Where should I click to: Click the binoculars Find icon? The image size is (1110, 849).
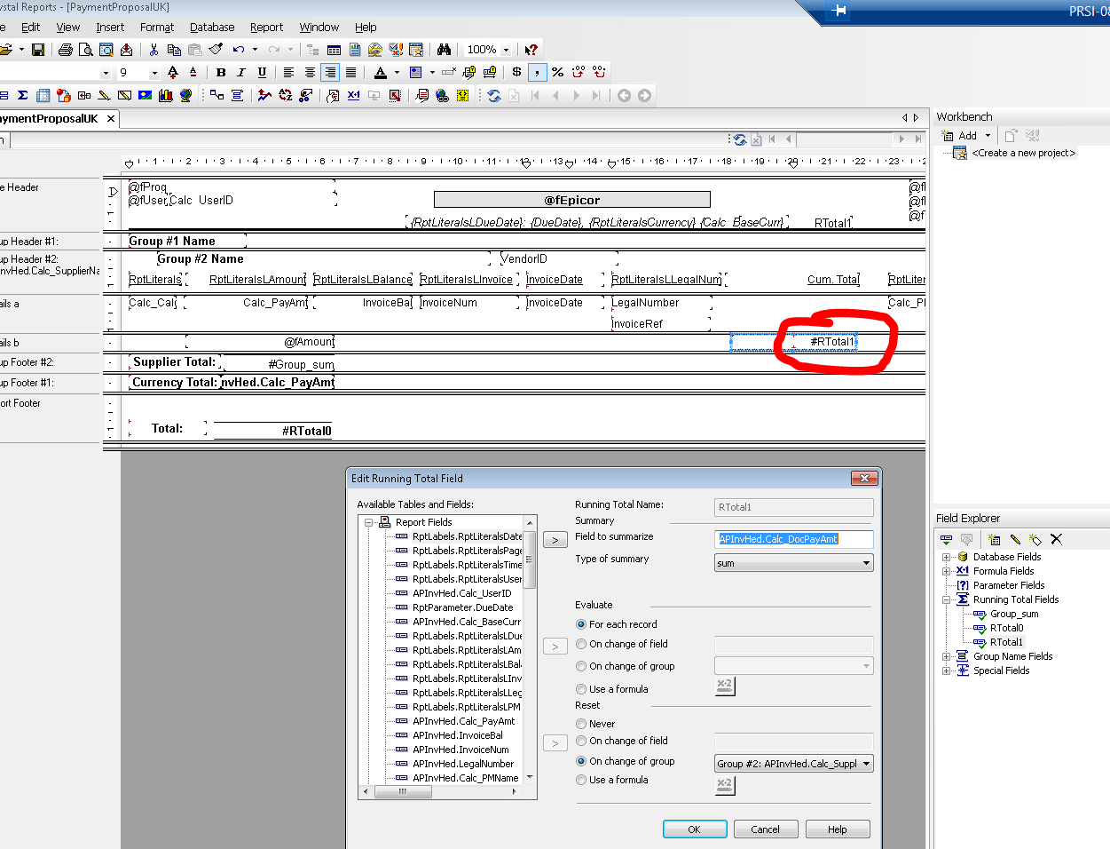[444, 50]
